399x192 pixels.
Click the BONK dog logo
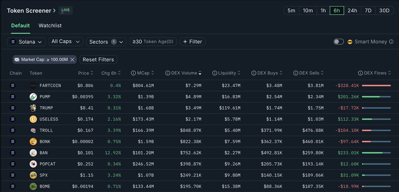pyautogui.click(x=33, y=142)
